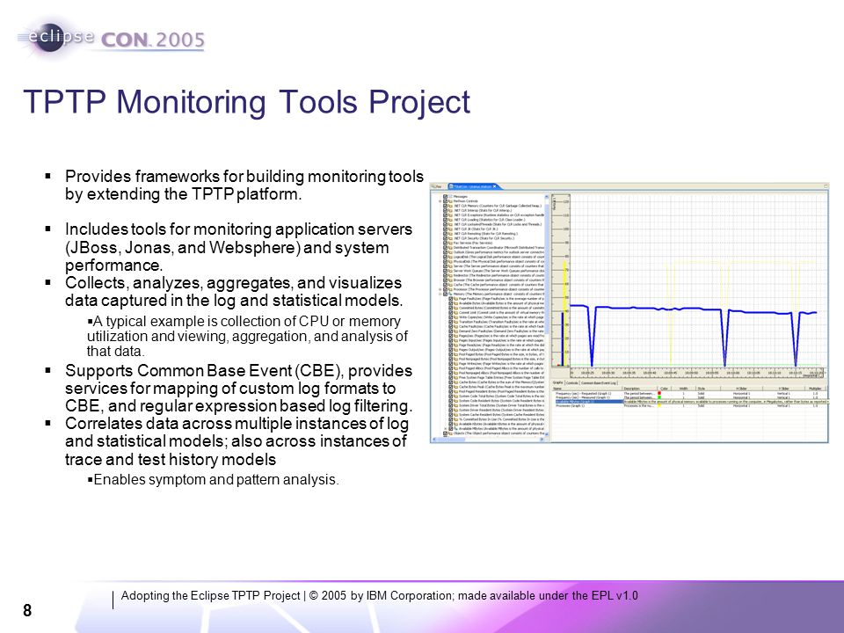Toggle the Perfmon Controls checkbox
The image size is (844, 633).
[x=445, y=201]
